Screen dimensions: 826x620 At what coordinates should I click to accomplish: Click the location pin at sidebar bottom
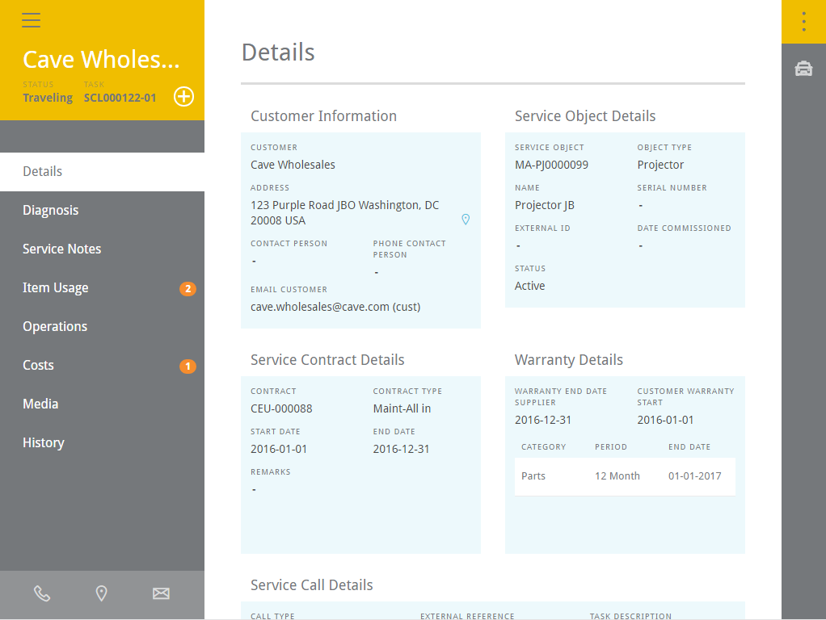pos(102,594)
